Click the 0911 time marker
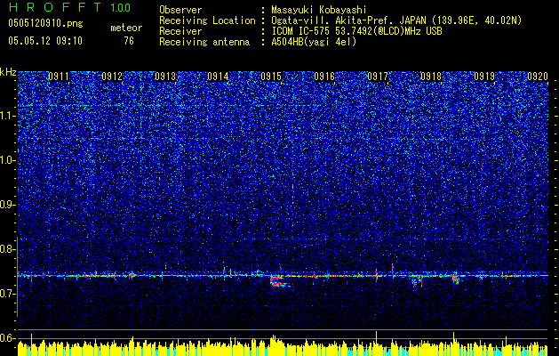 [59, 77]
